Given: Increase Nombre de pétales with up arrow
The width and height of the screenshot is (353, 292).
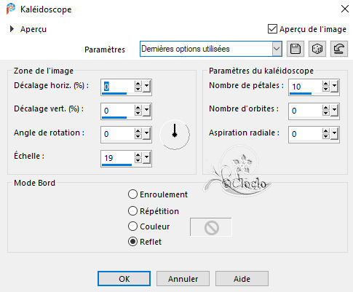Looking at the screenshot, I should click(x=325, y=84).
